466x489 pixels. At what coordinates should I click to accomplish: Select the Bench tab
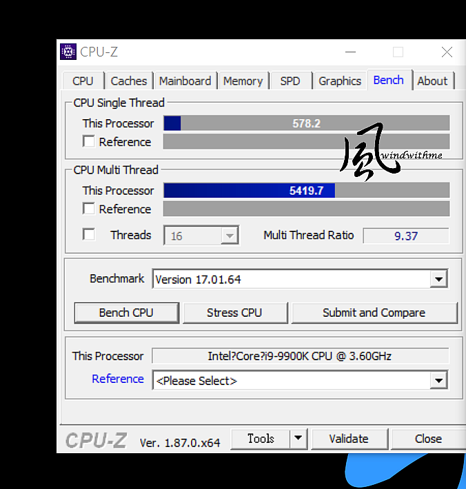pyautogui.click(x=389, y=80)
